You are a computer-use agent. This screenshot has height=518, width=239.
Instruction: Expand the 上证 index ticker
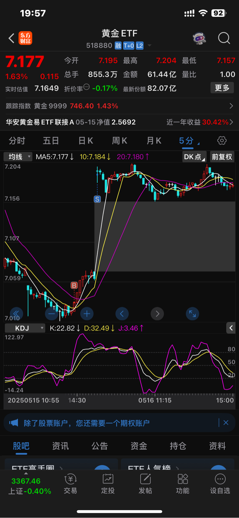29,486
